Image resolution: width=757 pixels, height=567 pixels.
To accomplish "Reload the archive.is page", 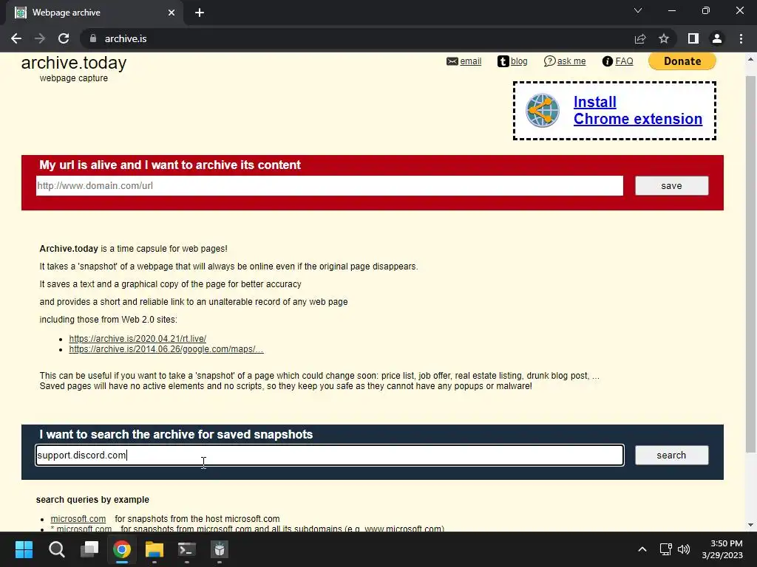I will pos(64,38).
